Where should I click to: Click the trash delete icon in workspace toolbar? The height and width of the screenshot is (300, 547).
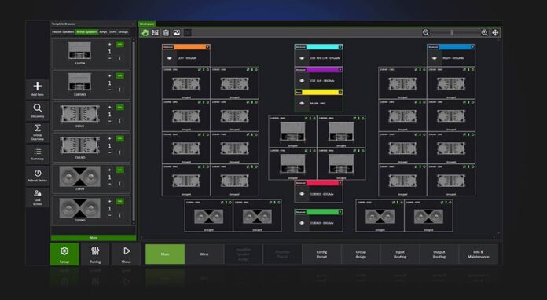click(166, 33)
